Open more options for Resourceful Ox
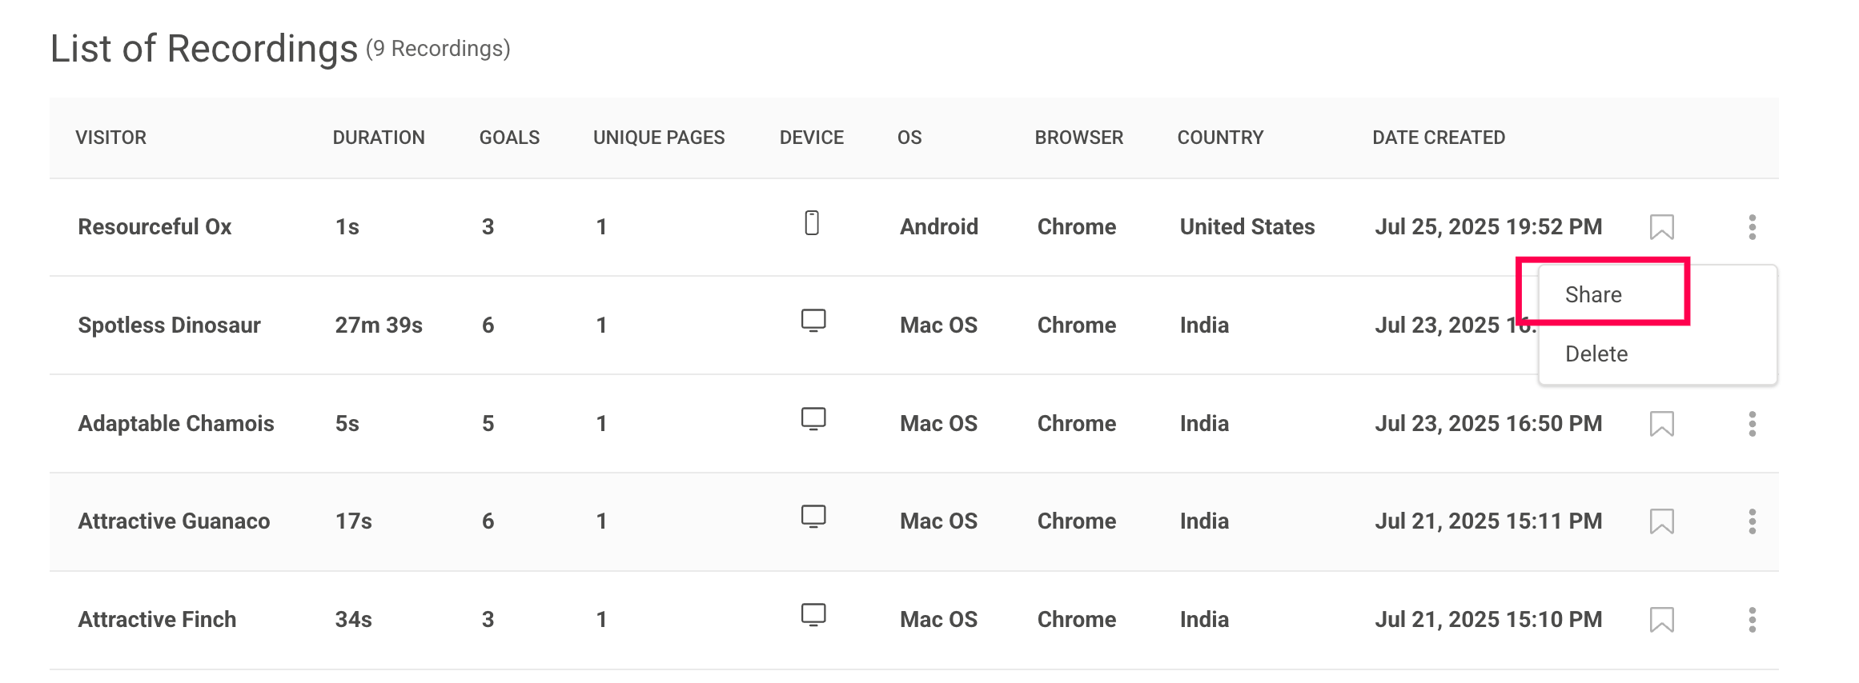Viewport: 1859px width, 683px height. tap(1752, 227)
